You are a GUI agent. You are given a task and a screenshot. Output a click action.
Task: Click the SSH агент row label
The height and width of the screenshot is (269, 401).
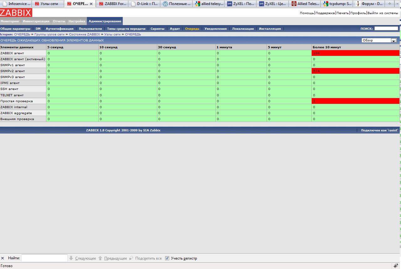coord(9,89)
